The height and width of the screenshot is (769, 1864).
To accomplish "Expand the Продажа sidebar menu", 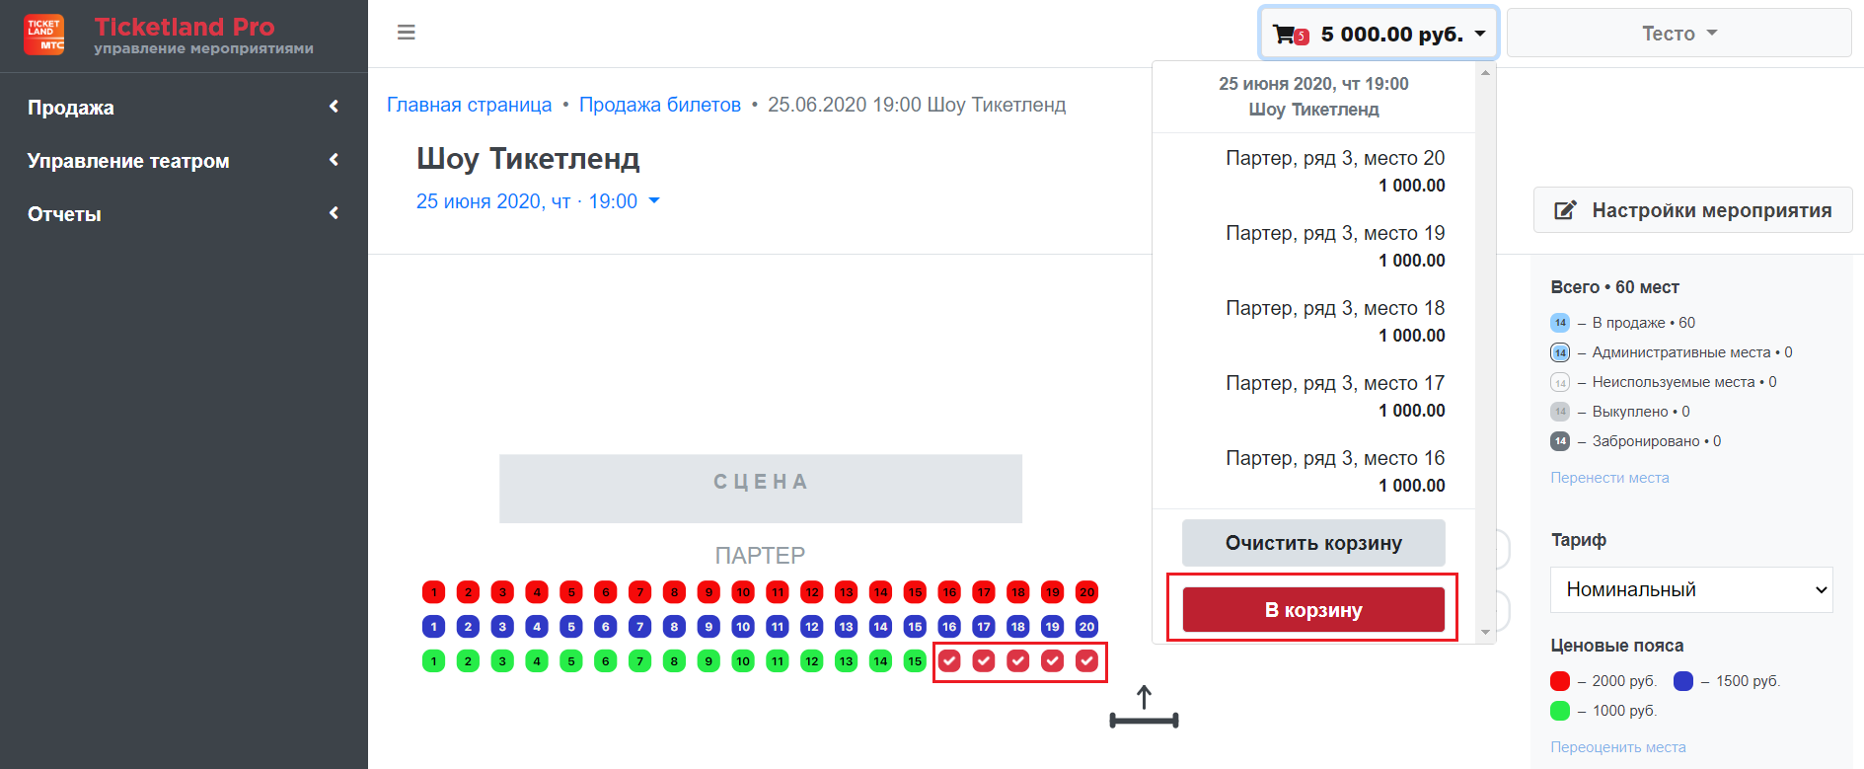I will click(184, 108).
